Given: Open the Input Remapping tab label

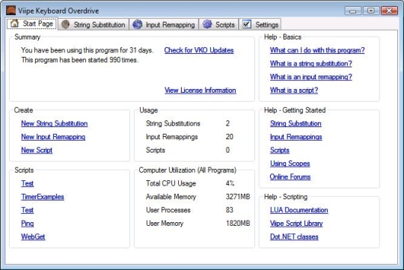Looking at the screenshot, I should tap(171, 25).
